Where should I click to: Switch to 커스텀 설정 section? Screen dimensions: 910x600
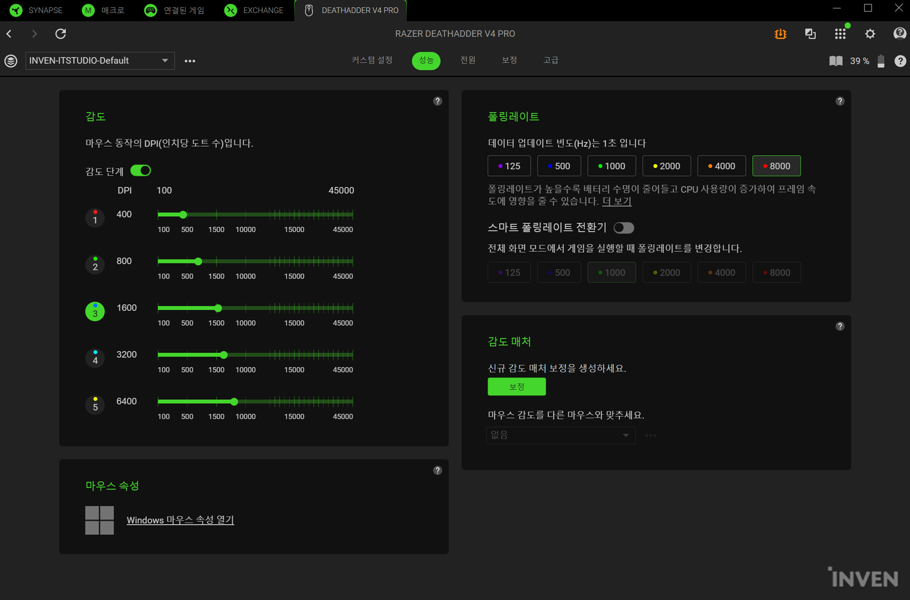click(x=372, y=60)
